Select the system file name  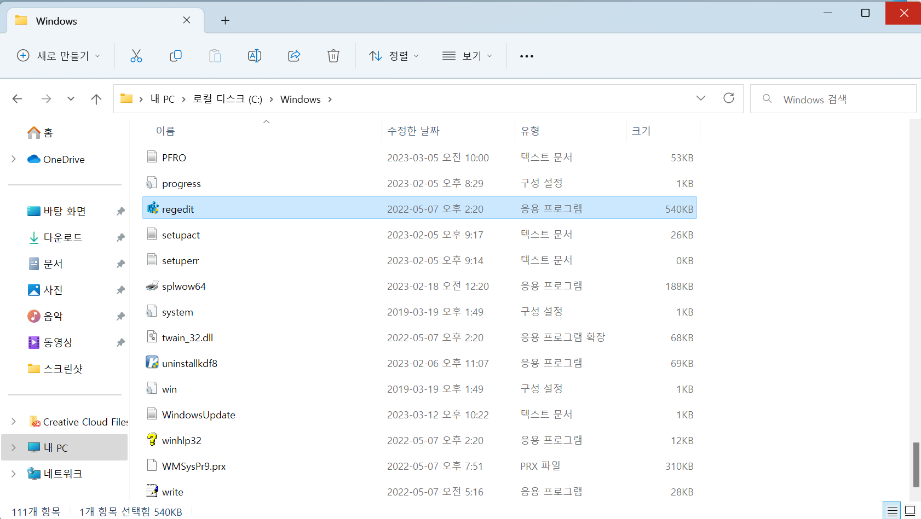click(x=177, y=312)
